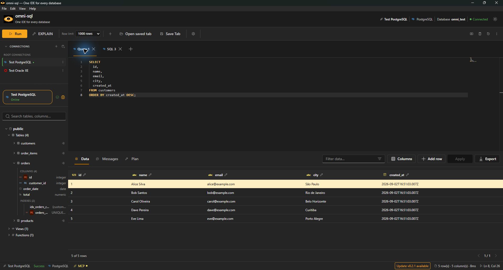Click the Bob Santos name cell
Viewport: 503px width, 270px height.
click(139, 193)
